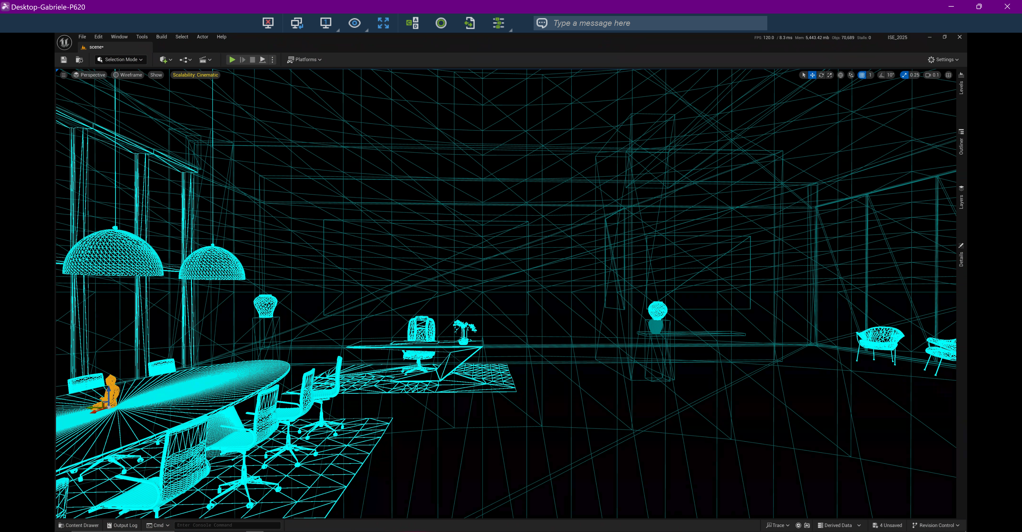The height and width of the screenshot is (532, 1022).
Task: Open the Actor menu
Action: point(202,37)
